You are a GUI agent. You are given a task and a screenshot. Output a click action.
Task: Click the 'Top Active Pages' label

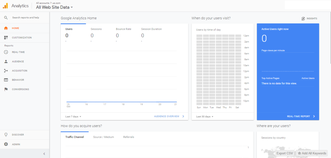point(271,78)
